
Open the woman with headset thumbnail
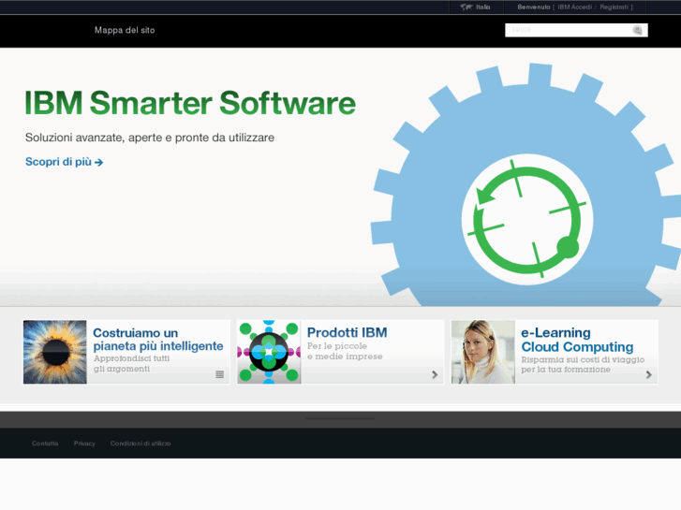click(x=483, y=352)
